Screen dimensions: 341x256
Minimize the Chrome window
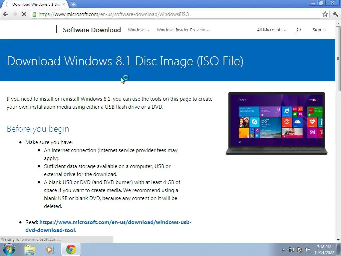click(x=313, y=3)
